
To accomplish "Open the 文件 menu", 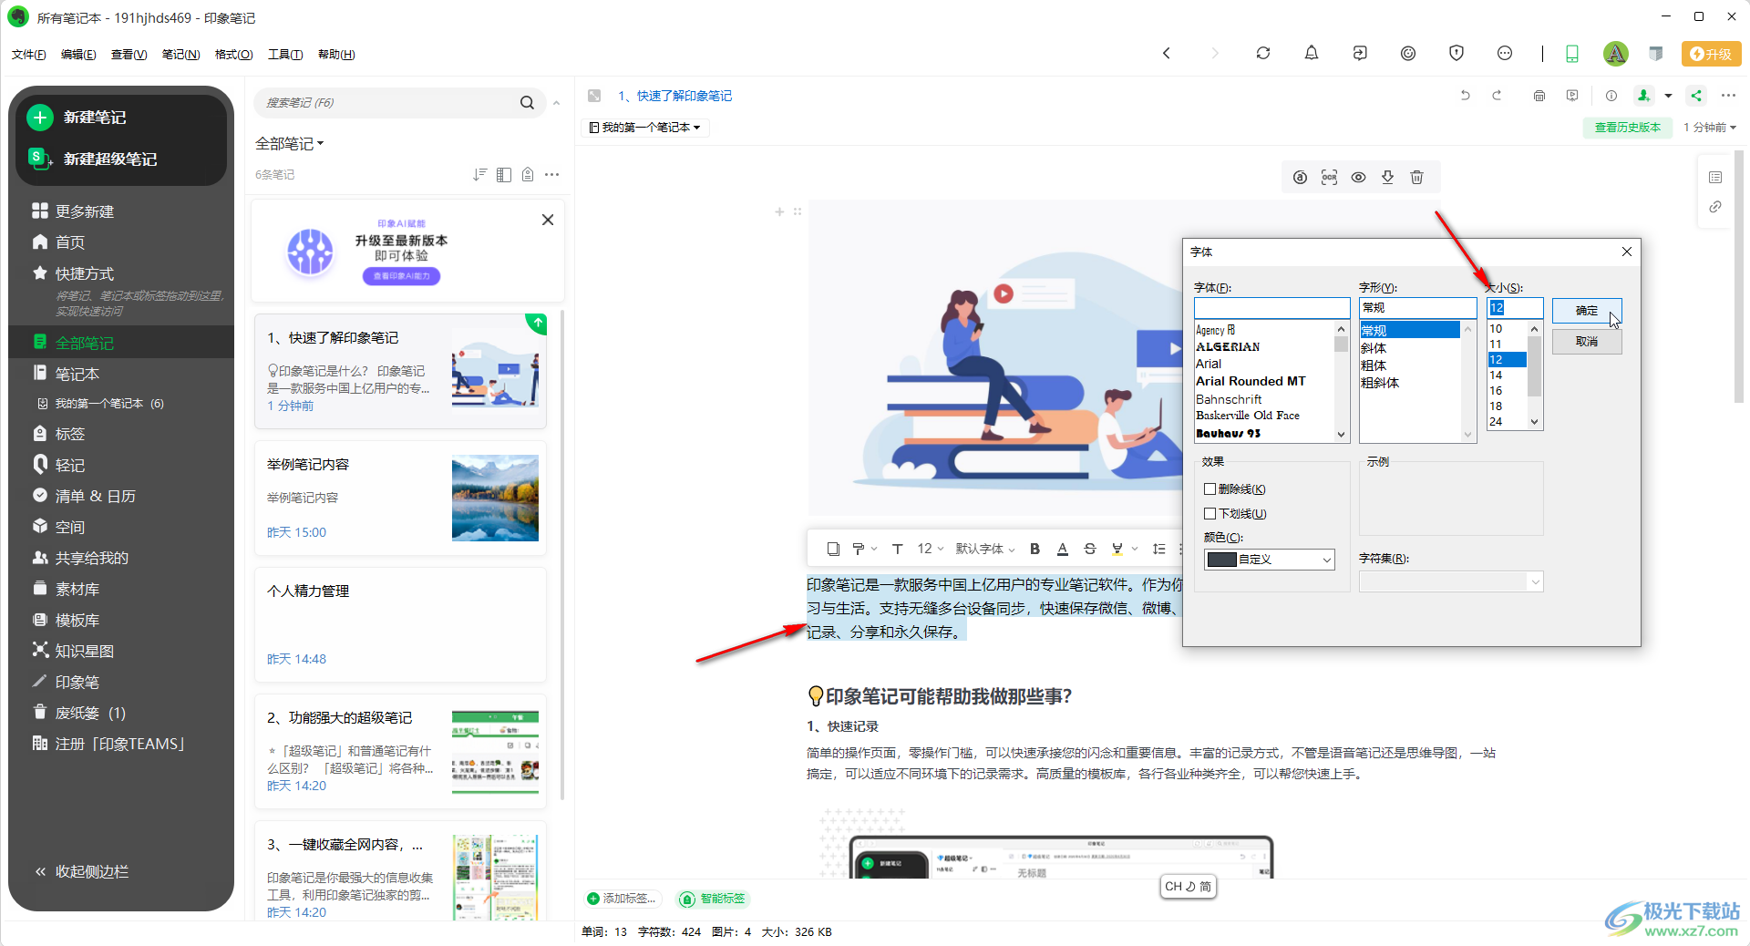I will (x=29, y=55).
